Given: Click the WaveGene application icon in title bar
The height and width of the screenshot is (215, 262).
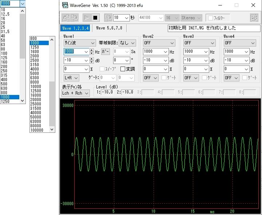Looking at the screenshot, I should pyautogui.click(x=65, y=5).
